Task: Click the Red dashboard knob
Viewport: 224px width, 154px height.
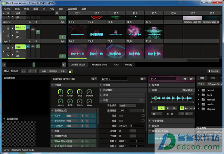Action: pyautogui.click(x=60, y=92)
